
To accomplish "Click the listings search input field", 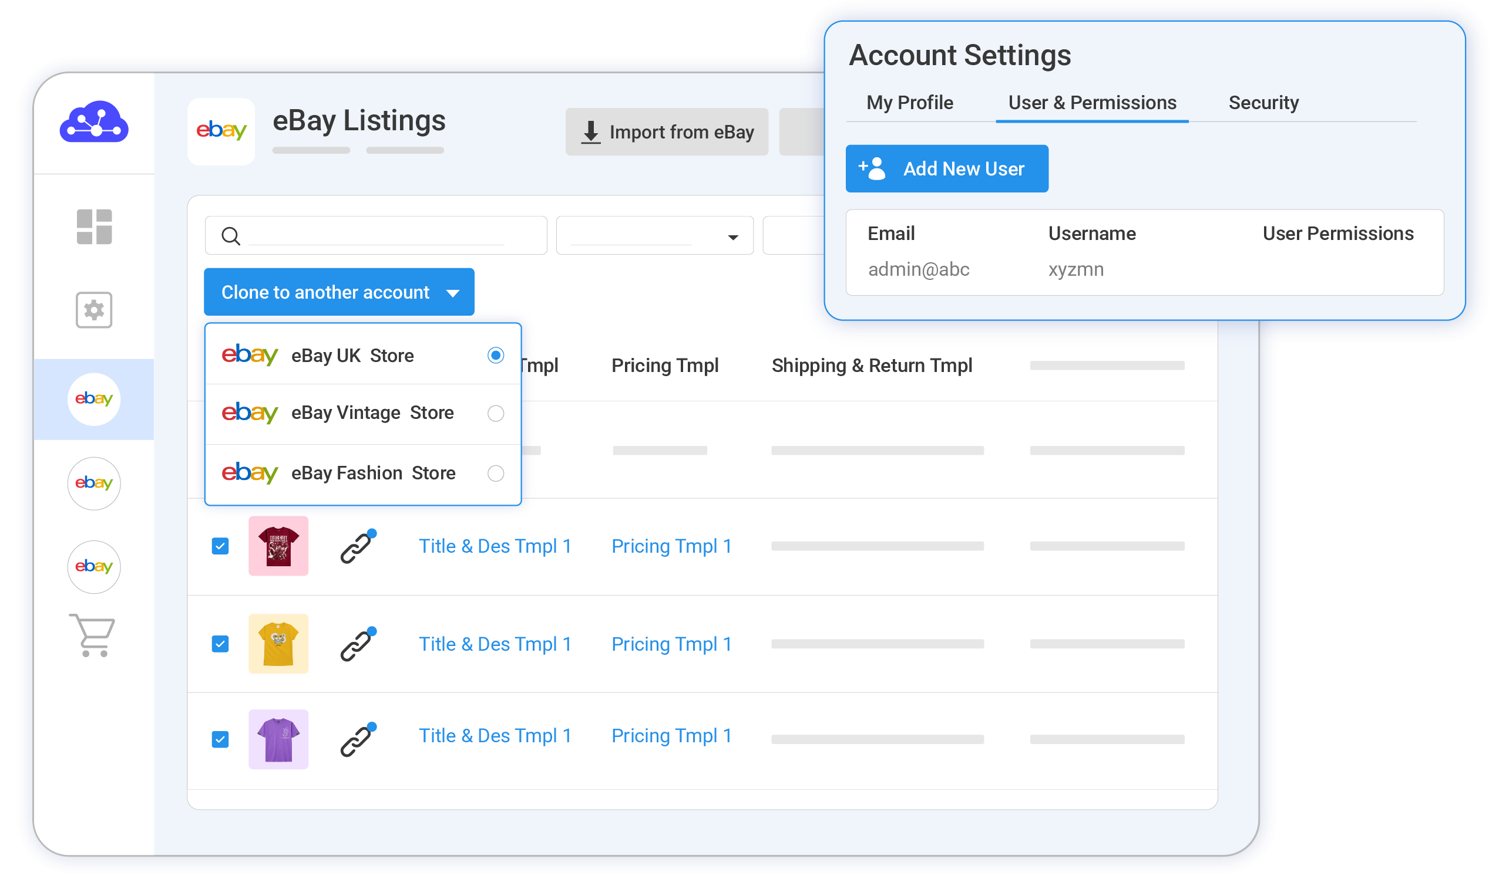I will pos(376,236).
